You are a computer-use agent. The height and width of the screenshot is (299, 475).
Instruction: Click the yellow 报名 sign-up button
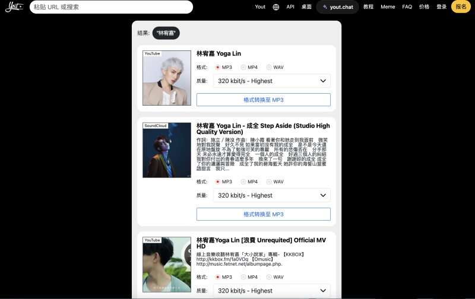461,7
